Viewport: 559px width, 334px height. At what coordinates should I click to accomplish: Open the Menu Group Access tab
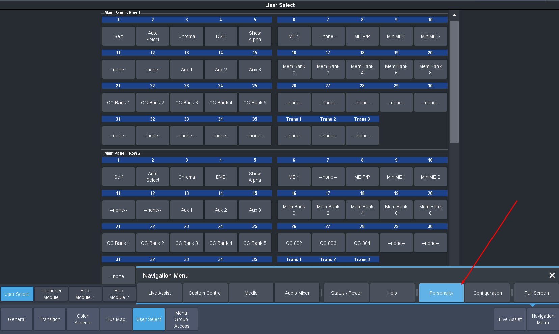(x=182, y=319)
